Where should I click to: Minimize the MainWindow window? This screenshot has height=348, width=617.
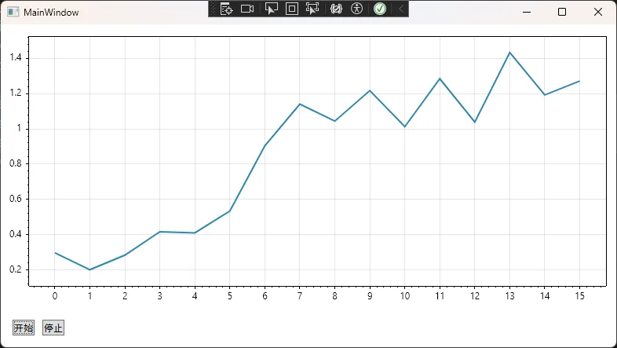(x=526, y=12)
